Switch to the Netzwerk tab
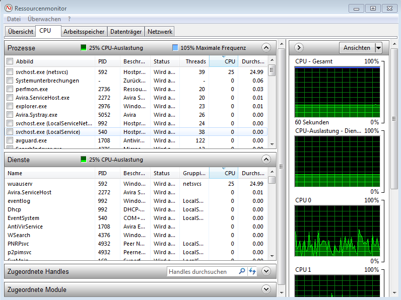401x300 pixels. pos(160,32)
